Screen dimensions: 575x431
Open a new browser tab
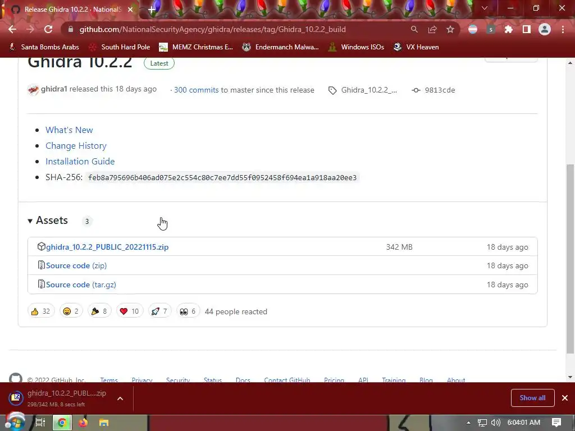pos(152,10)
